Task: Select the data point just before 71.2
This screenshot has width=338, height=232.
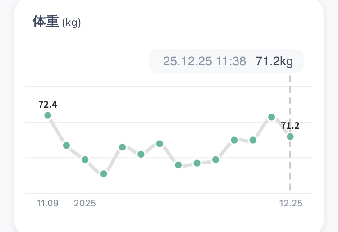Action: (x=272, y=117)
